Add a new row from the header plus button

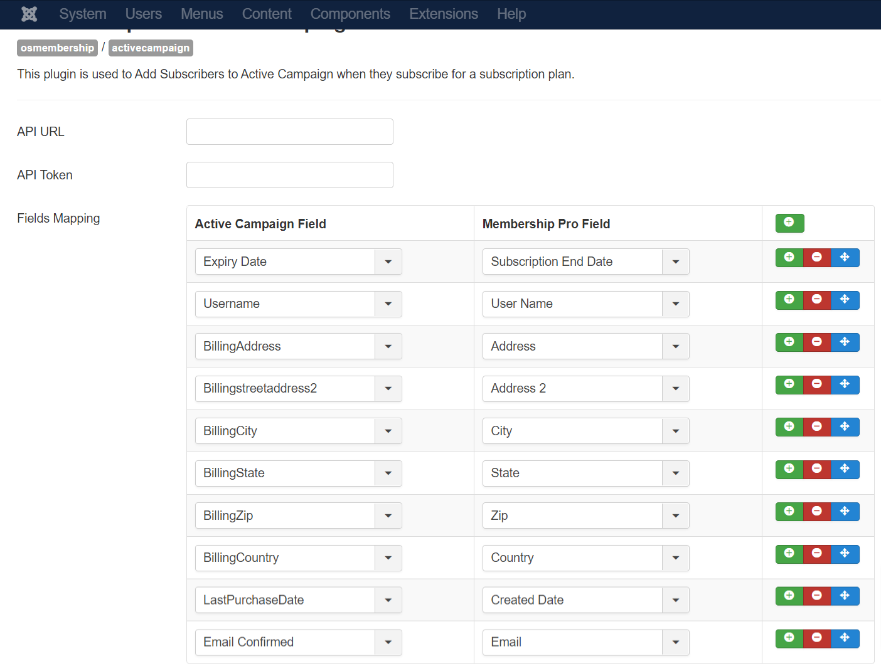pyautogui.click(x=789, y=223)
